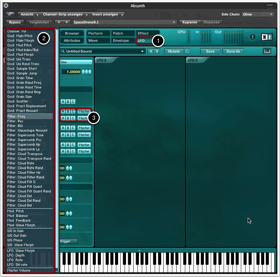Click the 1.0000 rate value field
Viewport: 280px width, 277px height.
71,72
